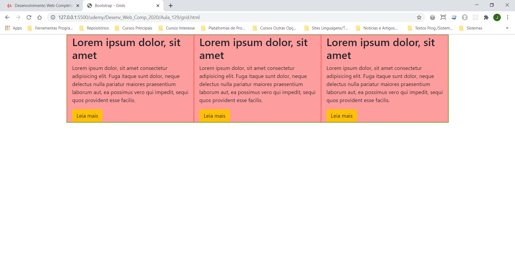Click the third column's Lorem ipsum heading

click(x=381, y=49)
